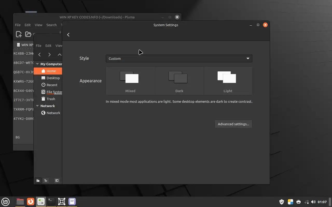Collapse the Network section in the sidebar
Viewport: 332px width, 207px height.
coord(37,106)
